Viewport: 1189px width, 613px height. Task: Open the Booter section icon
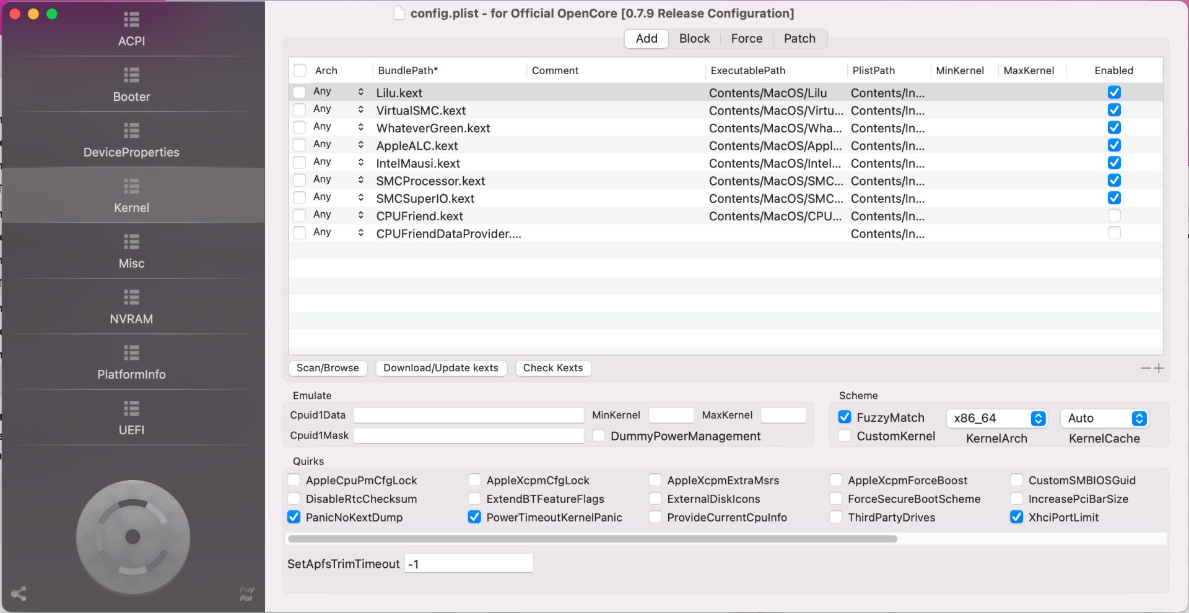point(131,75)
